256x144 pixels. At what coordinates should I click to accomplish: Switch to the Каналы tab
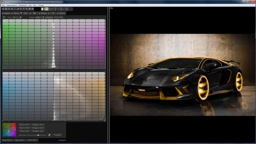point(7,13)
